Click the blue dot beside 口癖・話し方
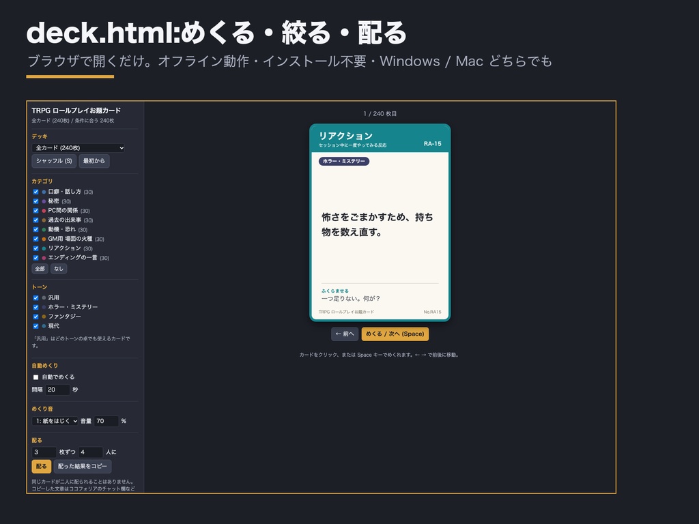Image resolution: width=699 pixels, height=524 pixels. tap(44, 192)
